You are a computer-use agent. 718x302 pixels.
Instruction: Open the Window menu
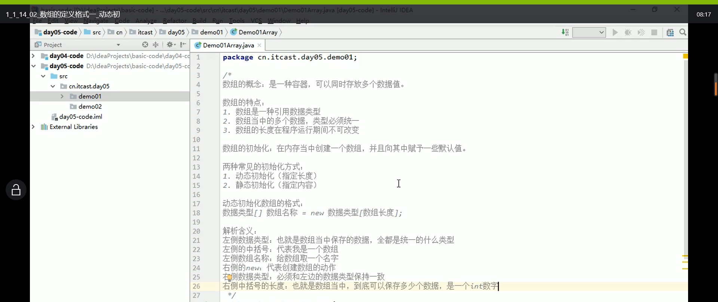pyautogui.click(x=279, y=21)
